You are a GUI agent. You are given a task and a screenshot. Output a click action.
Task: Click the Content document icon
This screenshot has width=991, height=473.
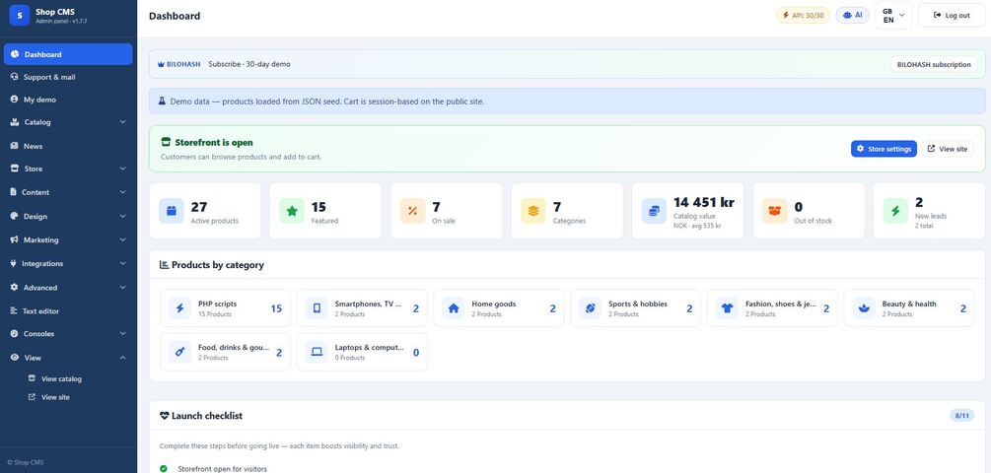pos(13,192)
